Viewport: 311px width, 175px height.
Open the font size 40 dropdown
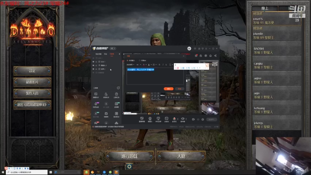point(138,65)
